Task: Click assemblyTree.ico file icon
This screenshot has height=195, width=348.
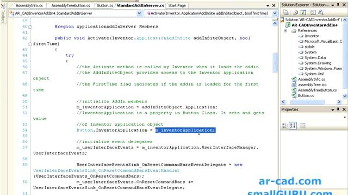Action: 294,84
